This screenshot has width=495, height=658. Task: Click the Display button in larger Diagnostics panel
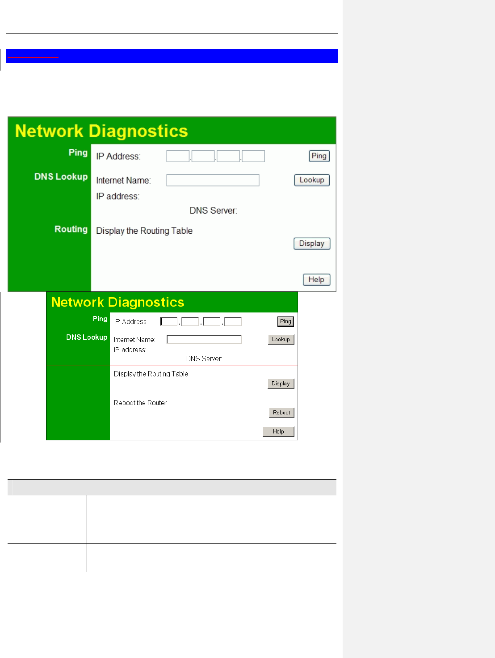click(x=312, y=244)
